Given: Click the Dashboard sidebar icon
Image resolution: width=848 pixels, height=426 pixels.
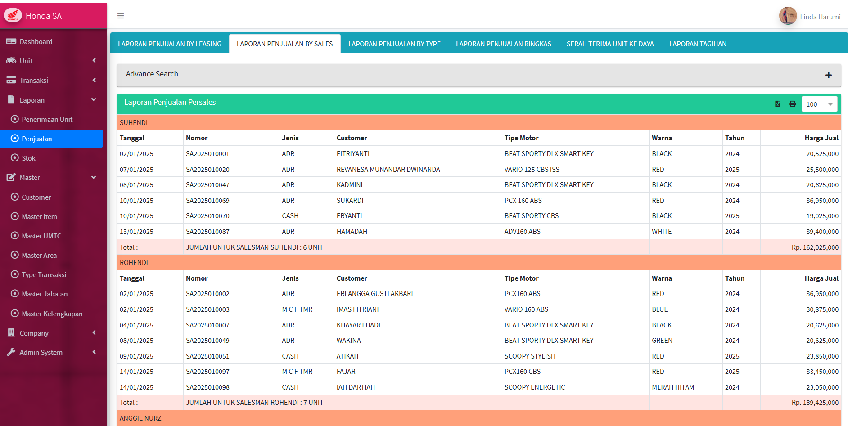Looking at the screenshot, I should tap(11, 41).
